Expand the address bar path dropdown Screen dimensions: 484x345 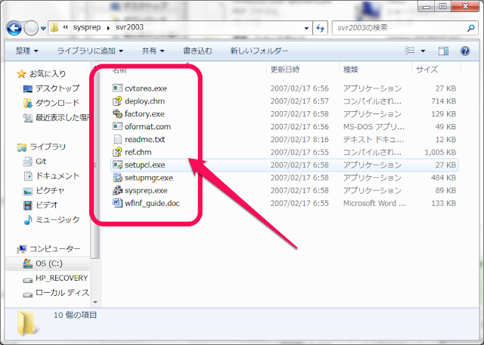pos(306,28)
